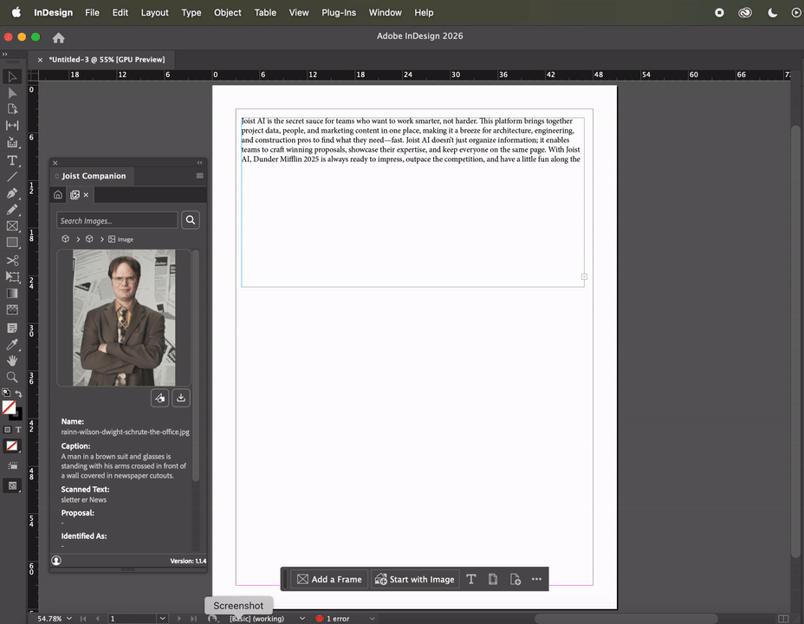The width and height of the screenshot is (804, 624).
Task: Click the Home icon in title bar
Action: pos(58,38)
